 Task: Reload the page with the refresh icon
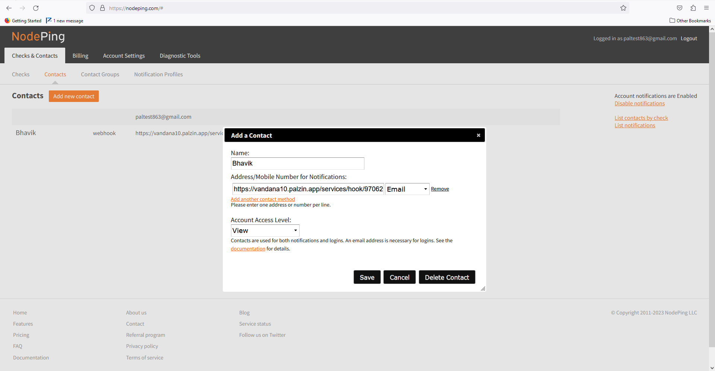click(36, 8)
